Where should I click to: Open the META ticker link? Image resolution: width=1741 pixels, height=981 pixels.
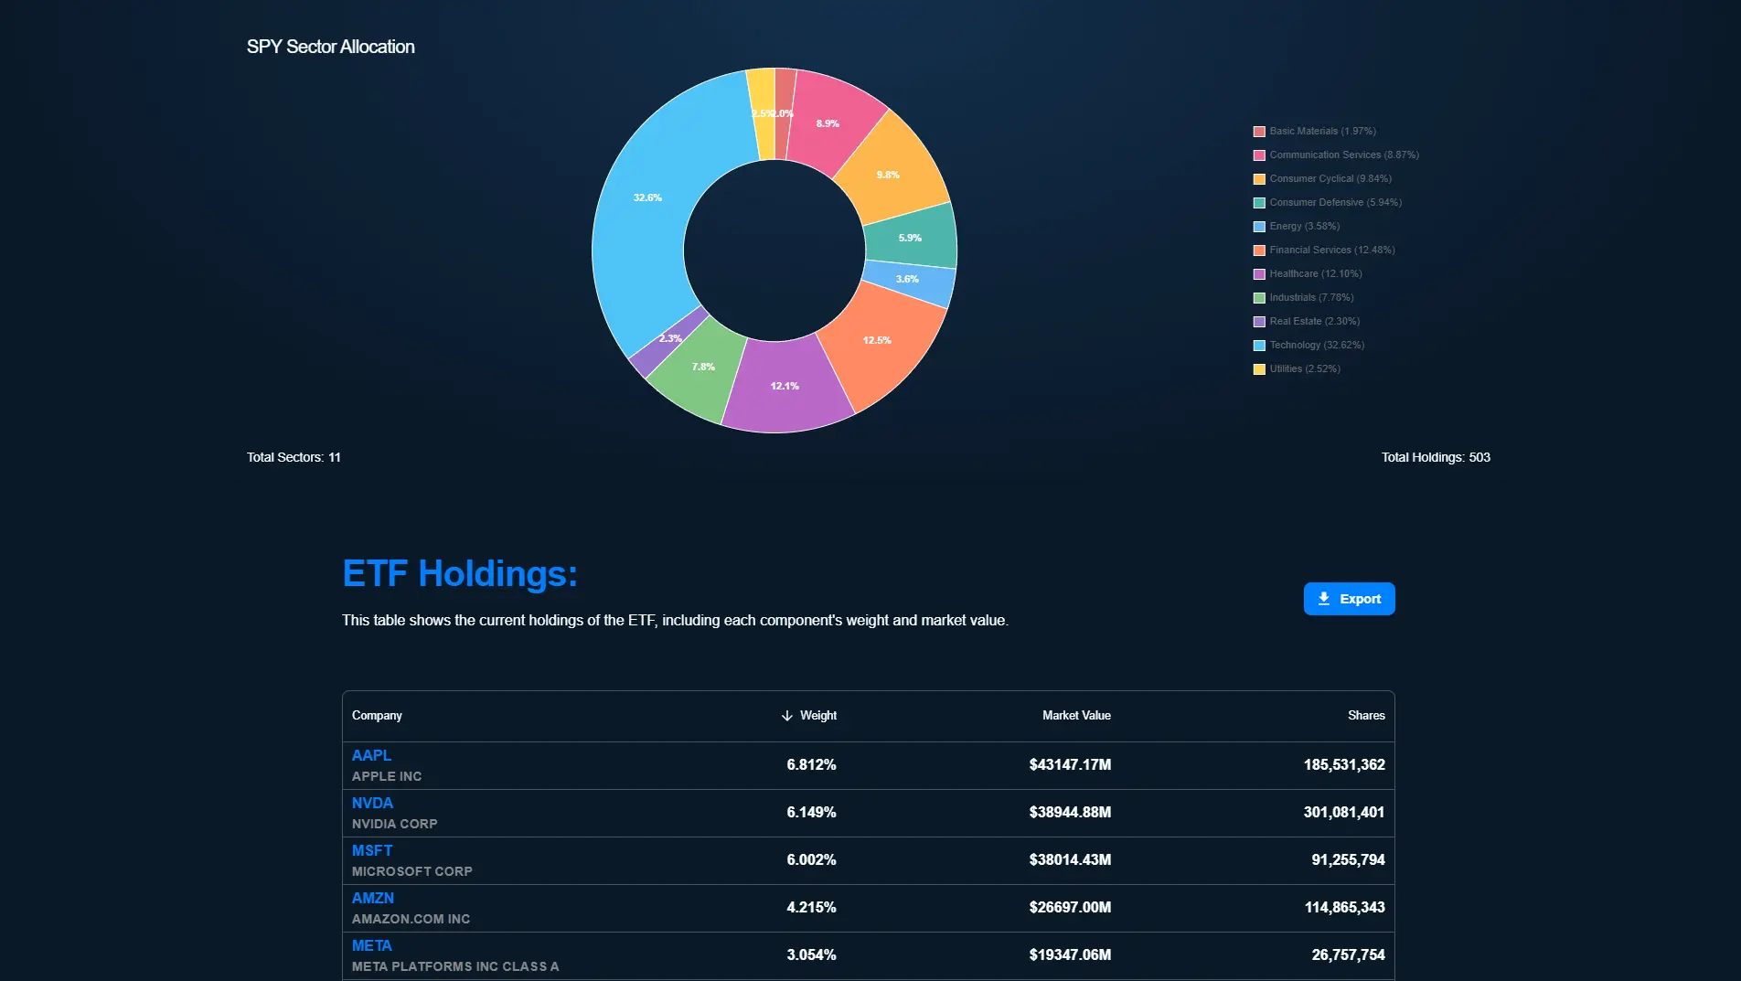[x=372, y=945]
